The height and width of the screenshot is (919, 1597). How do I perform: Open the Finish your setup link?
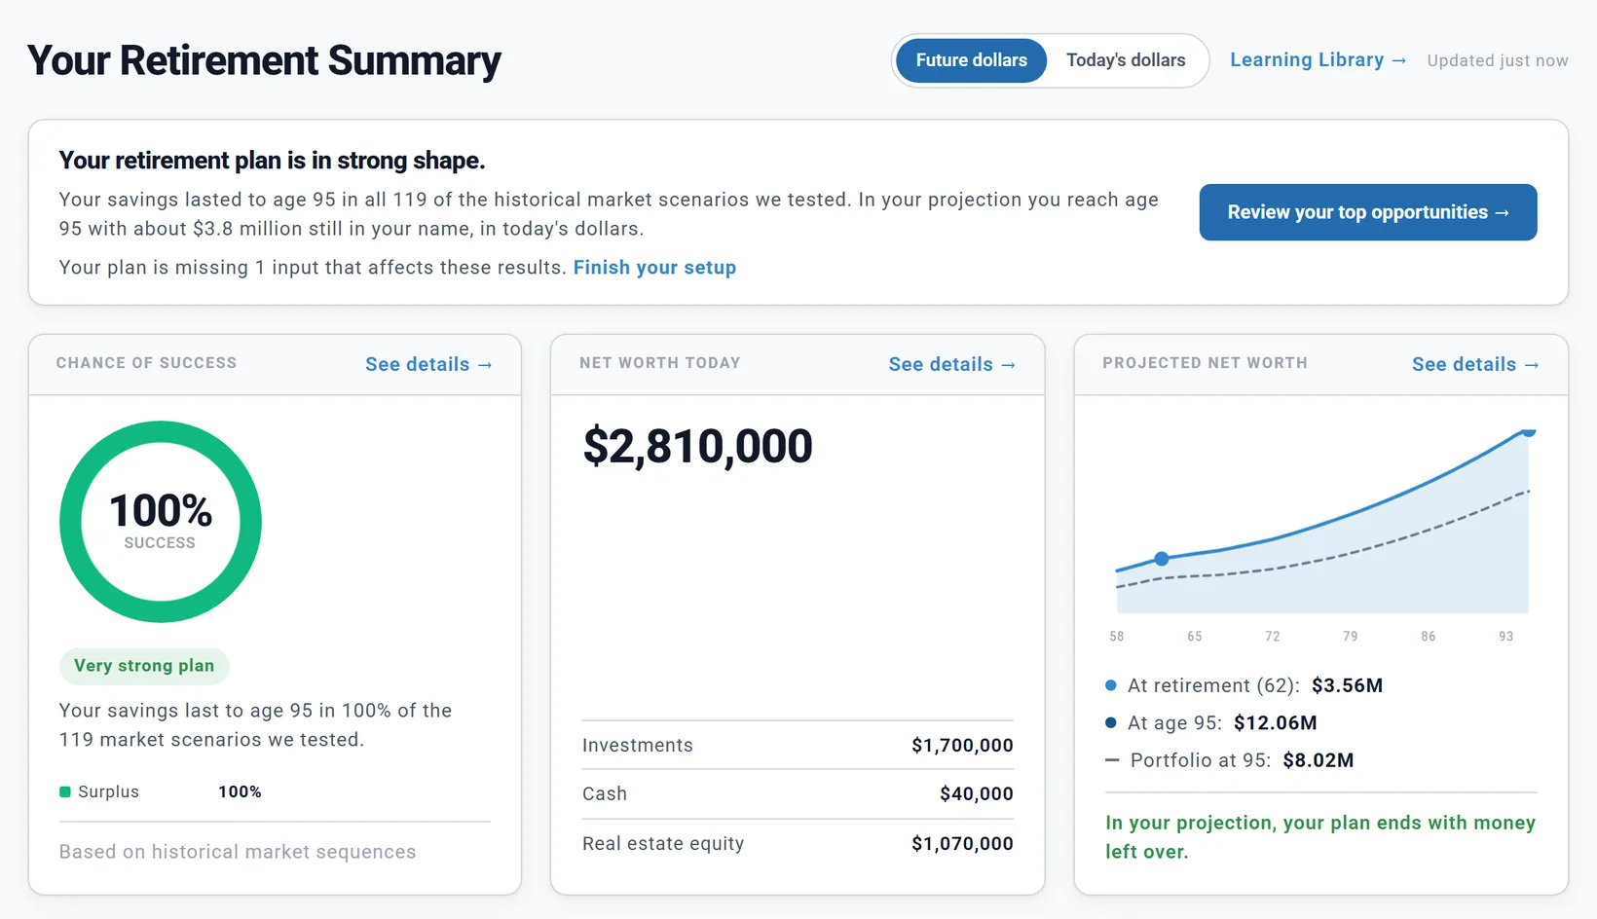coord(654,268)
